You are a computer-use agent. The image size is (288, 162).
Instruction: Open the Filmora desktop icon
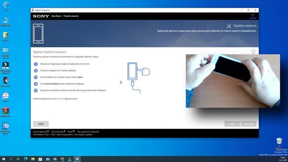coord(6,68)
